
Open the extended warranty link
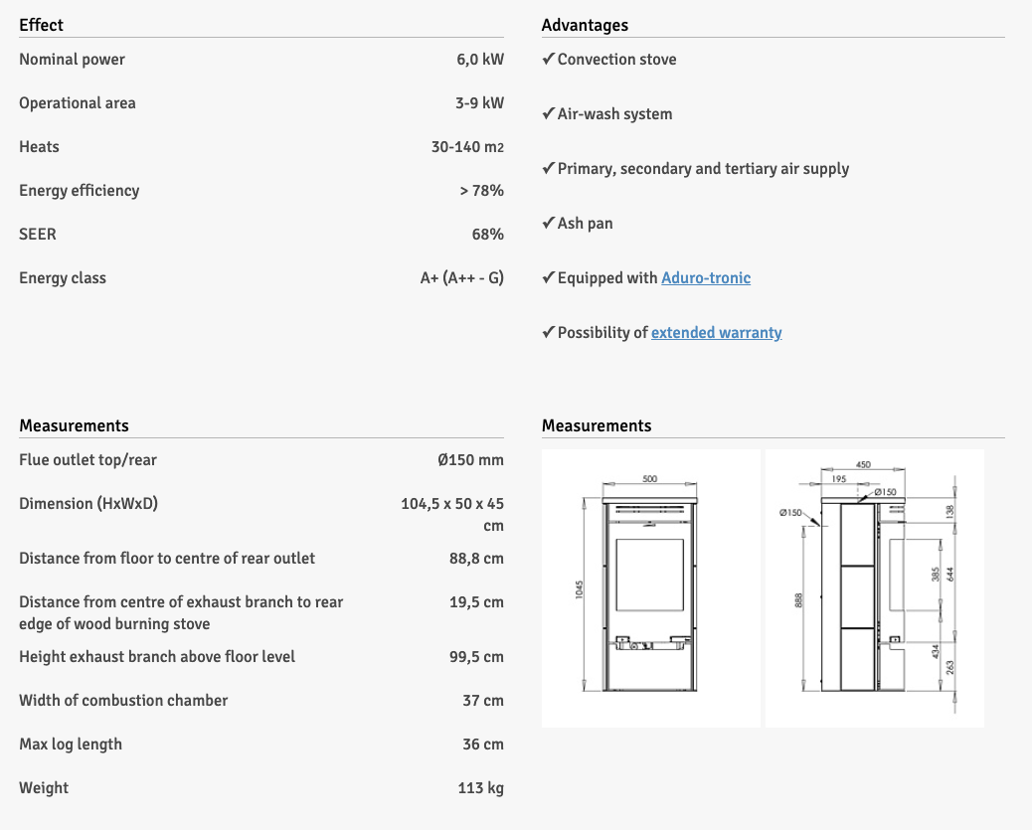(716, 333)
